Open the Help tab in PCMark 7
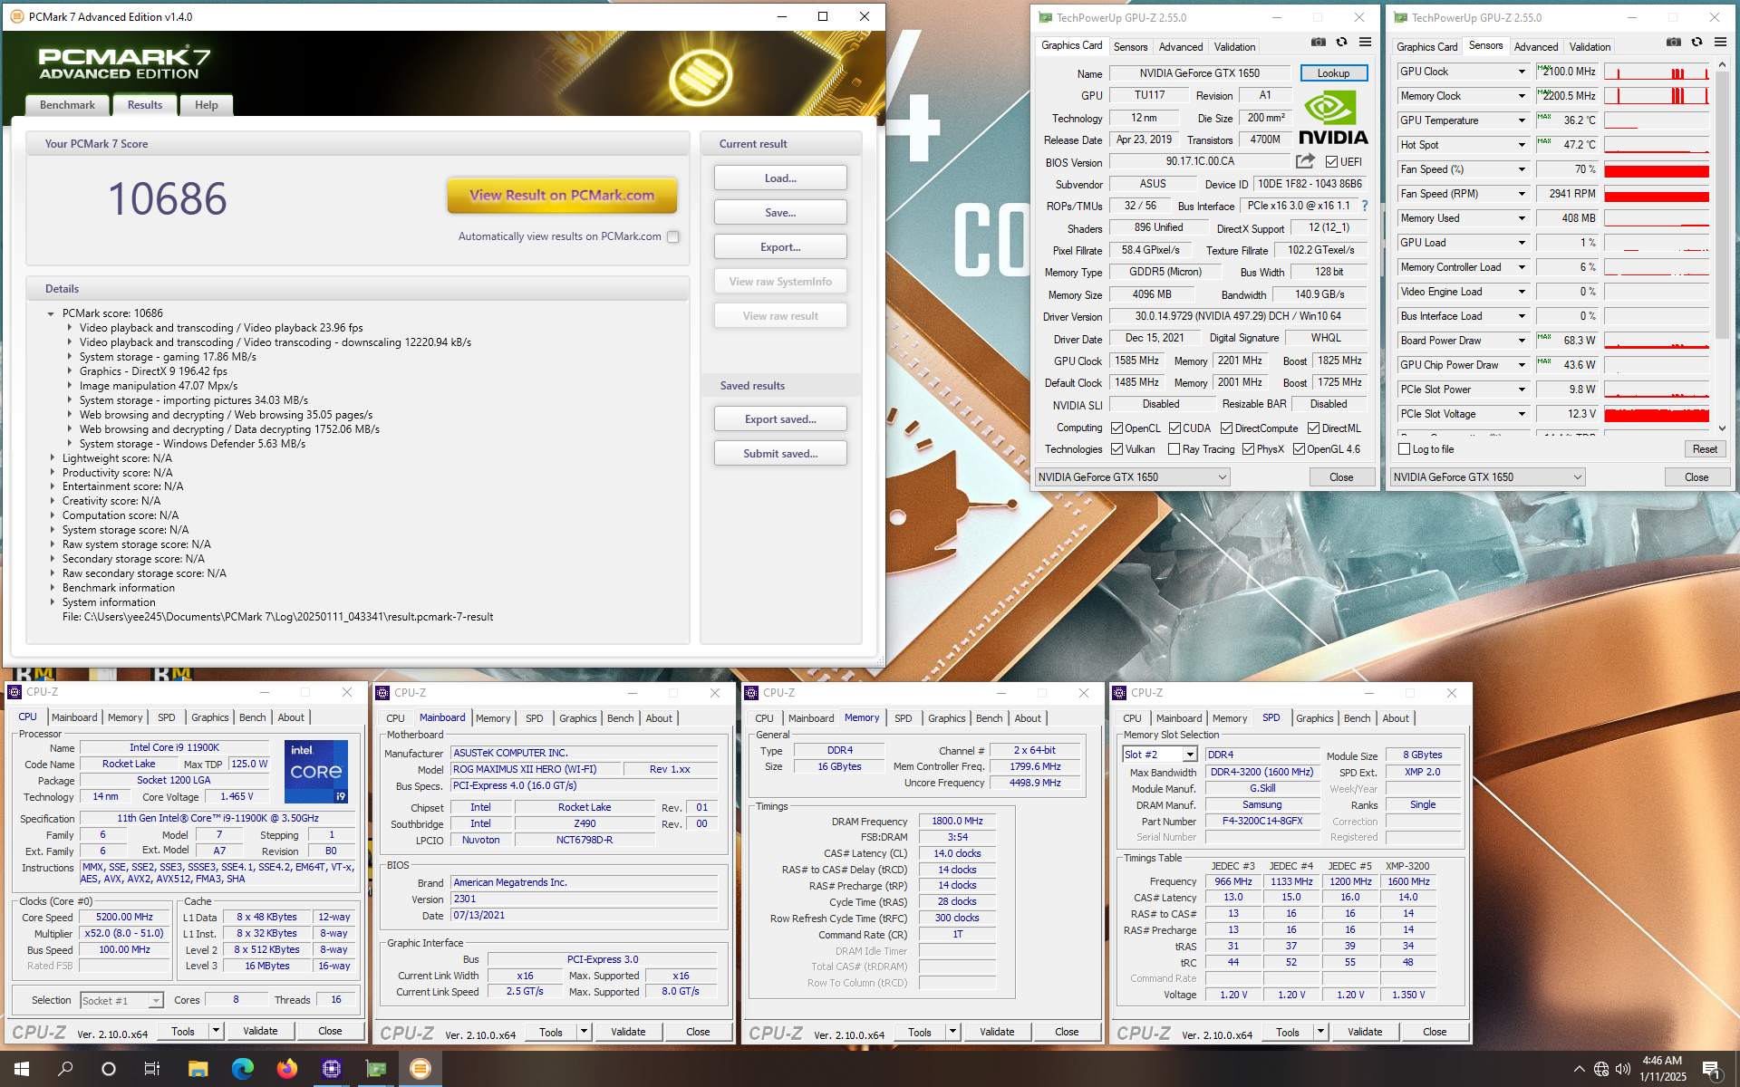Image resolution: width=1740 pixels, height=1087 pixels. click(x=207, y=105)
